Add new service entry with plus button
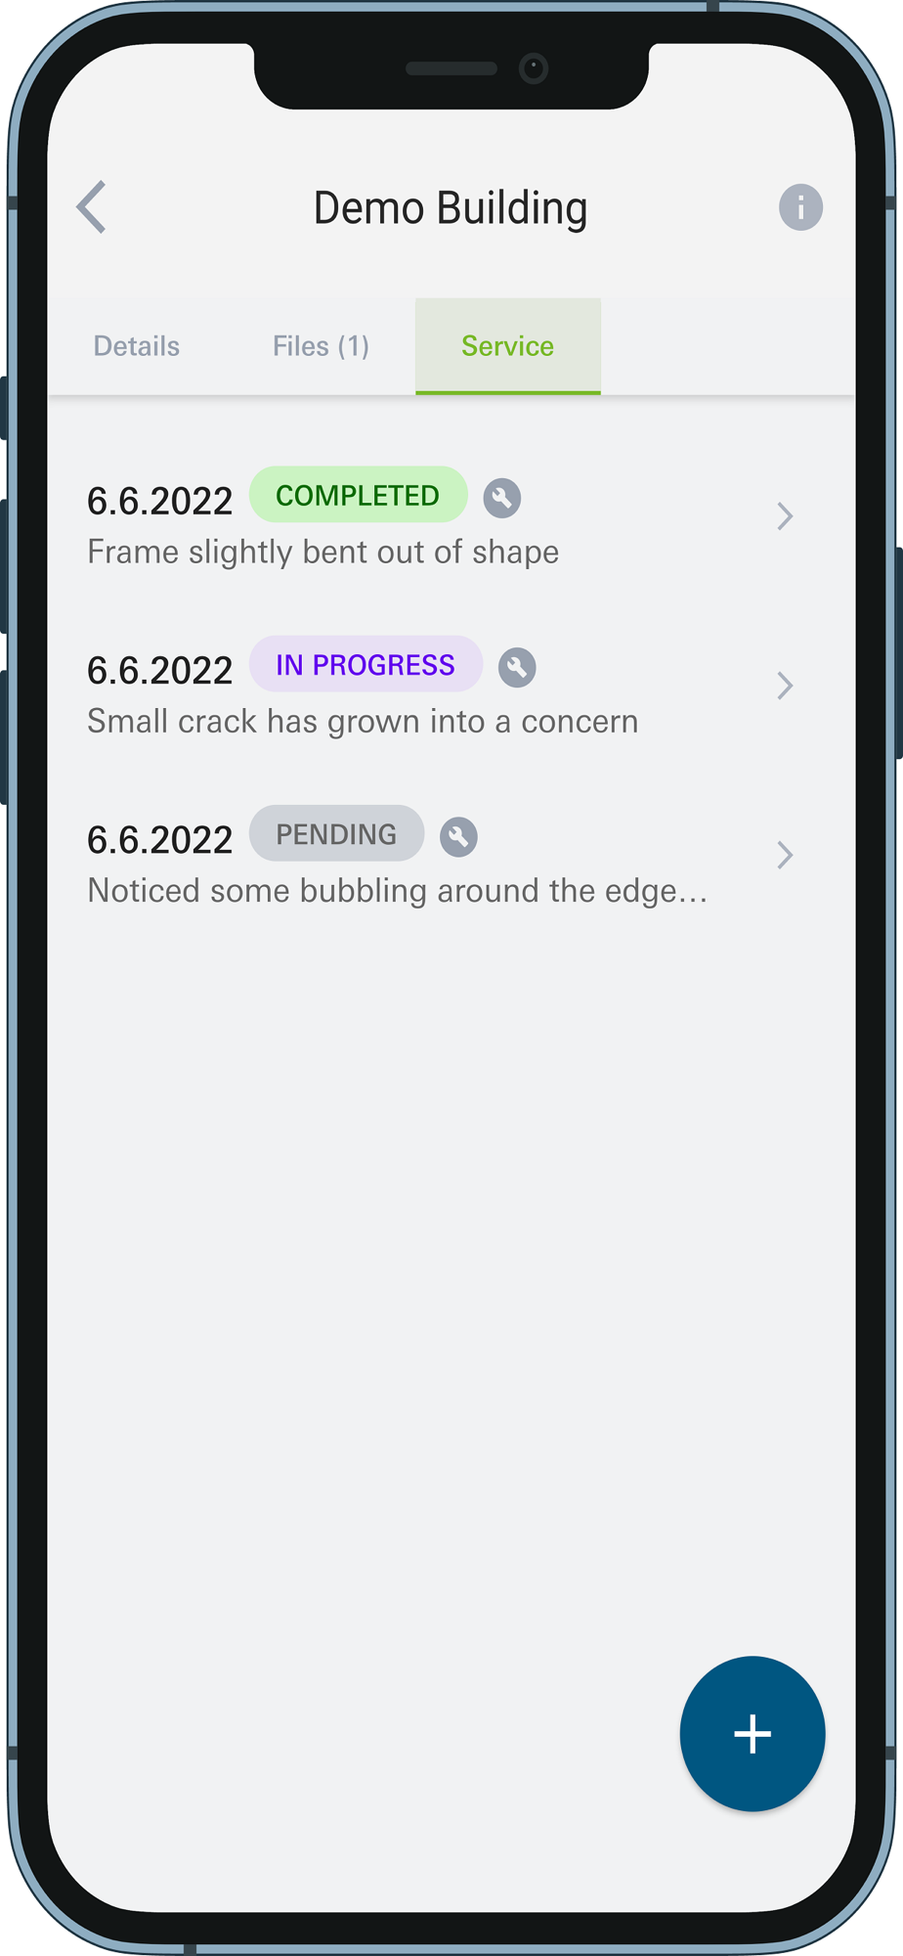903x1956 pixels. pos(752,1734)
